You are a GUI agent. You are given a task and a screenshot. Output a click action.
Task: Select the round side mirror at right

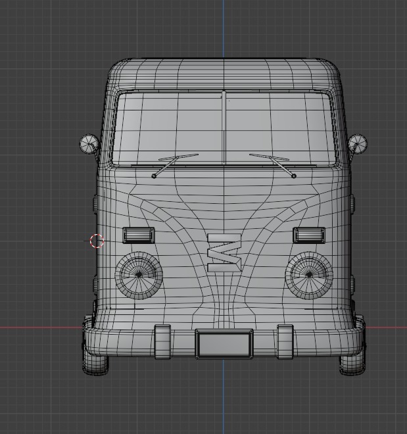click(358, 144)
